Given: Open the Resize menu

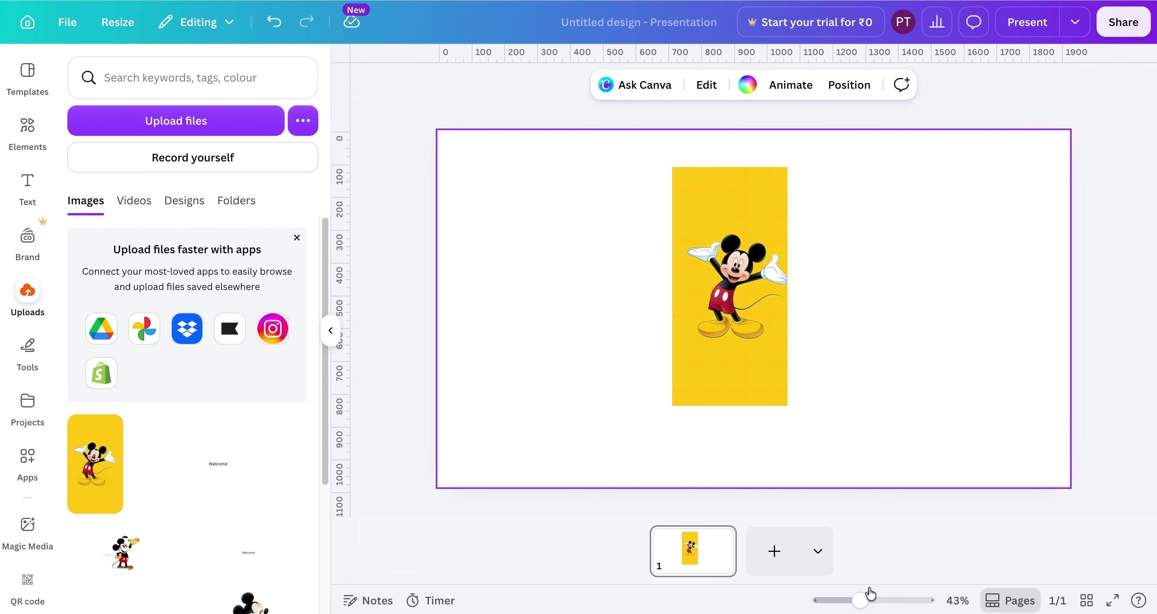Looking at the screenshot, I should 118,22.
